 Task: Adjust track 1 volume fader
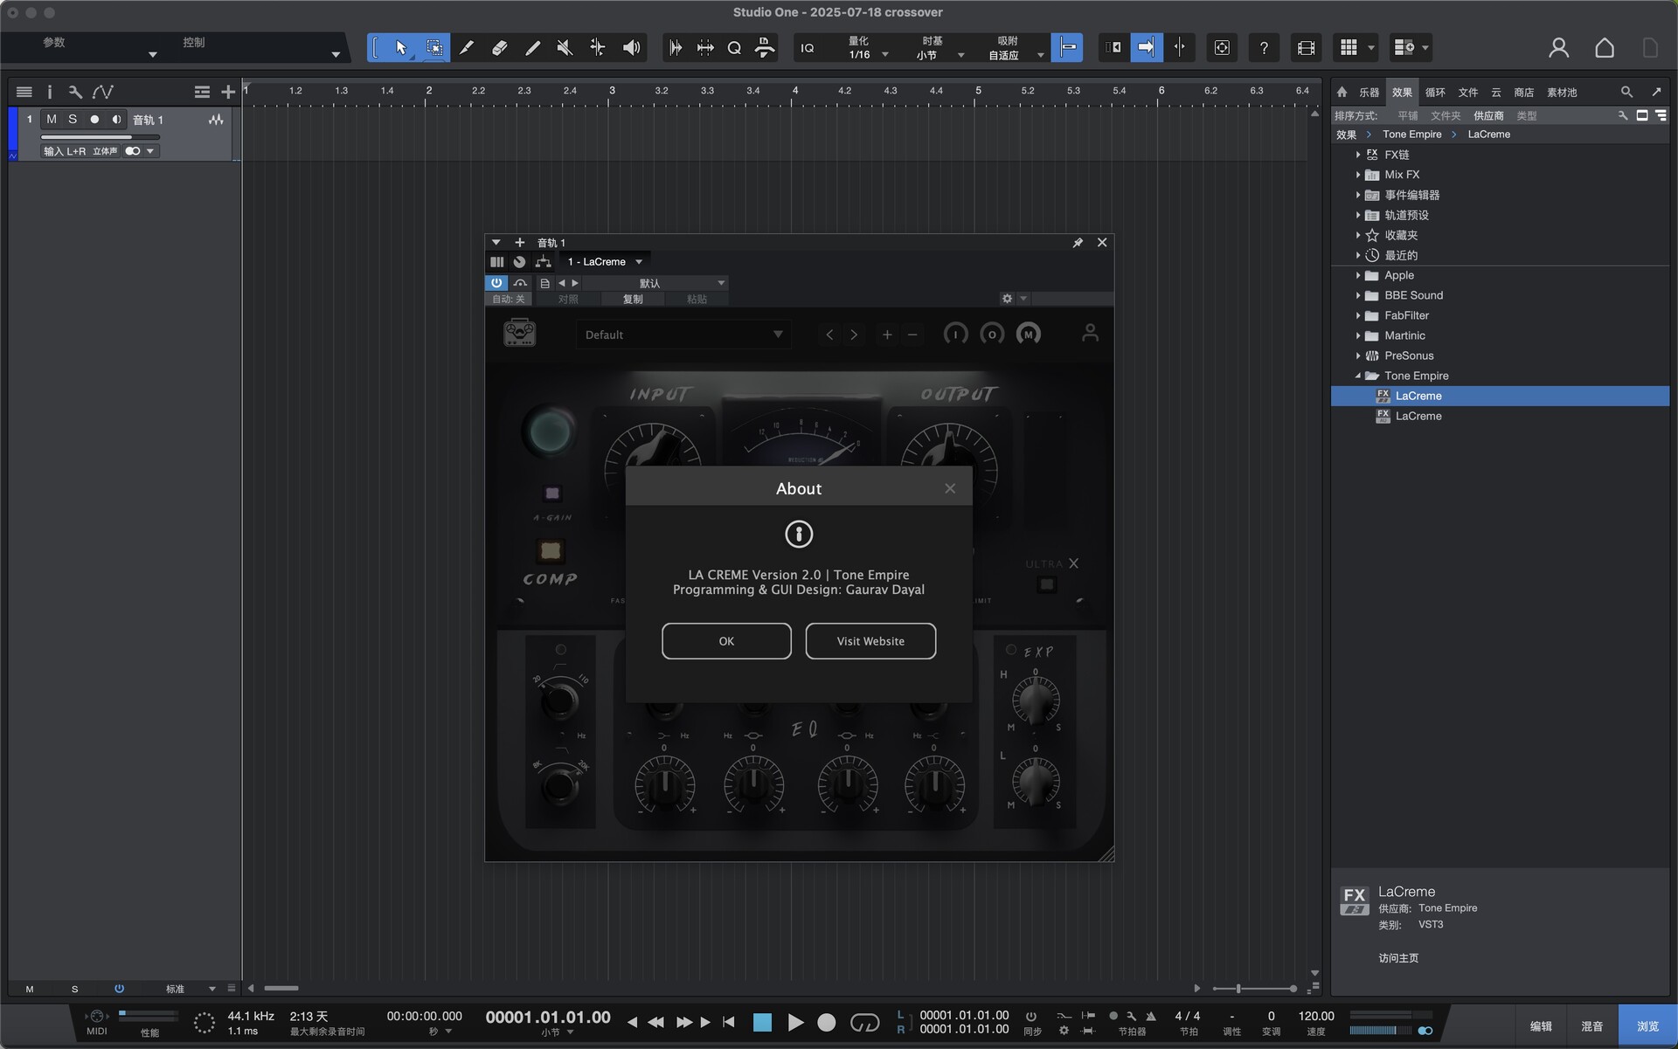pos(100,137)
